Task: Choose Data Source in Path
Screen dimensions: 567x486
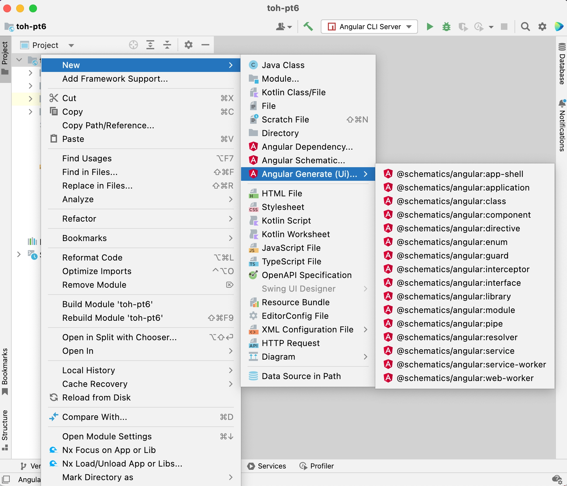Action: point(308,376)
